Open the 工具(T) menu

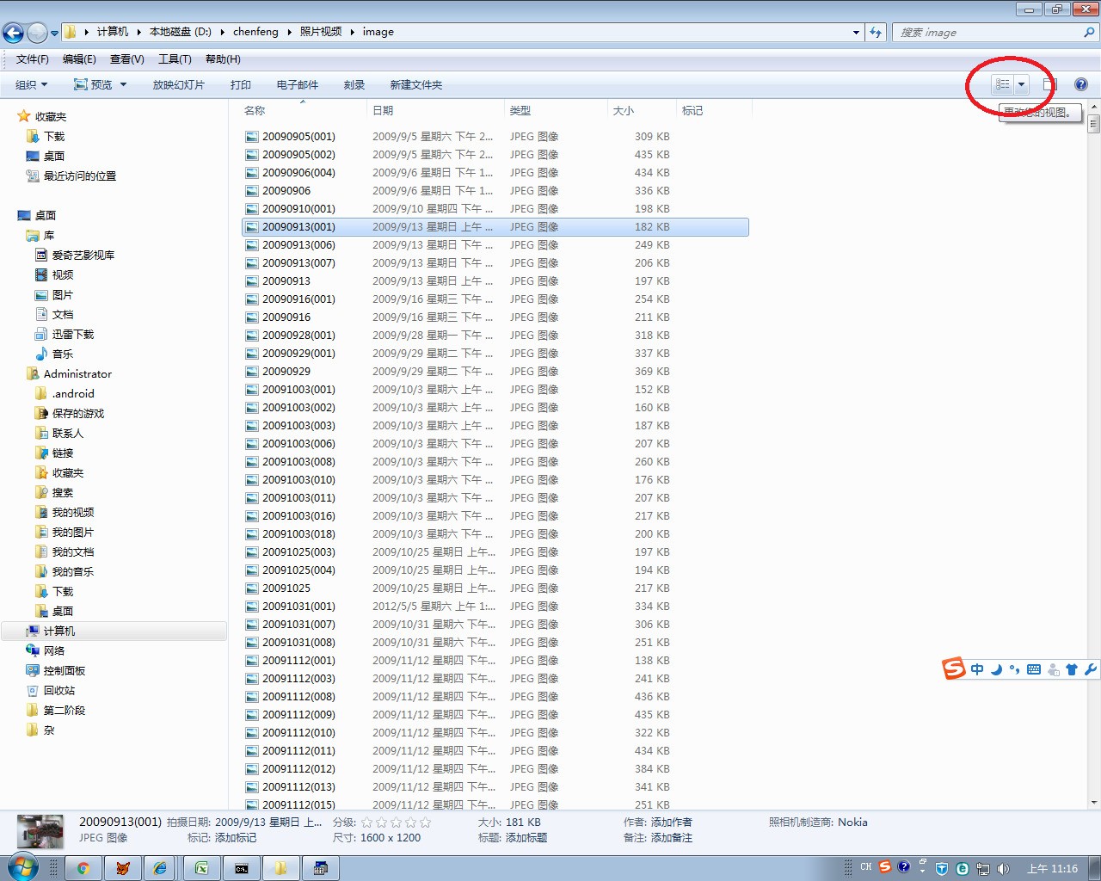point(175,59)
